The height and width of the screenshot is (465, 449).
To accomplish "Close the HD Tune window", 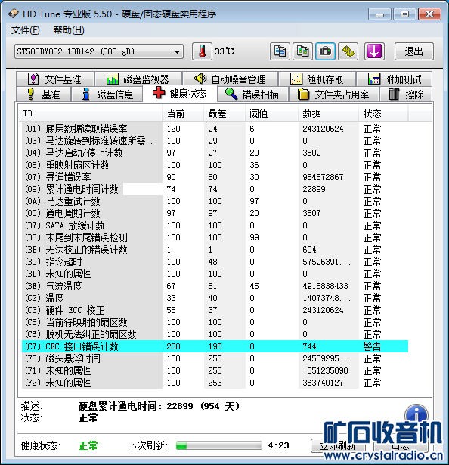I will coord(429,14).
